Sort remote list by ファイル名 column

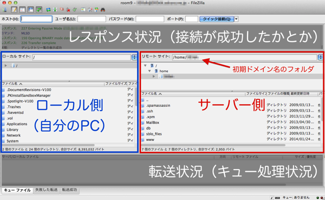coord(193,94)
